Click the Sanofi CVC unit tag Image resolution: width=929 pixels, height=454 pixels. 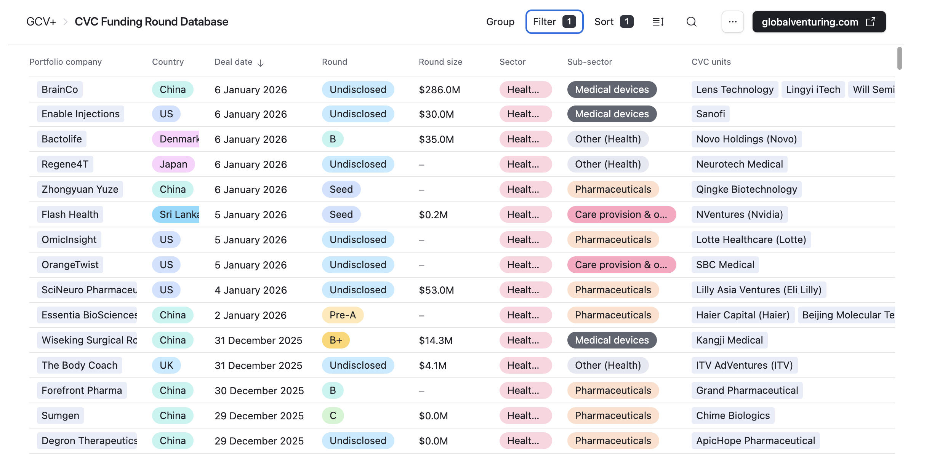tap(710, 114)
